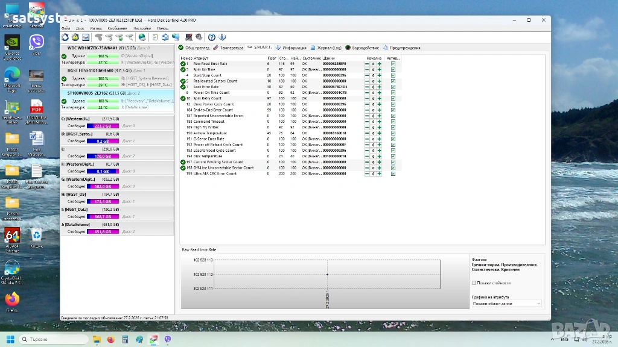
Task: Open Firefox from the desktop shortcut
Action: pyautogui.click(x=11, y=299)
